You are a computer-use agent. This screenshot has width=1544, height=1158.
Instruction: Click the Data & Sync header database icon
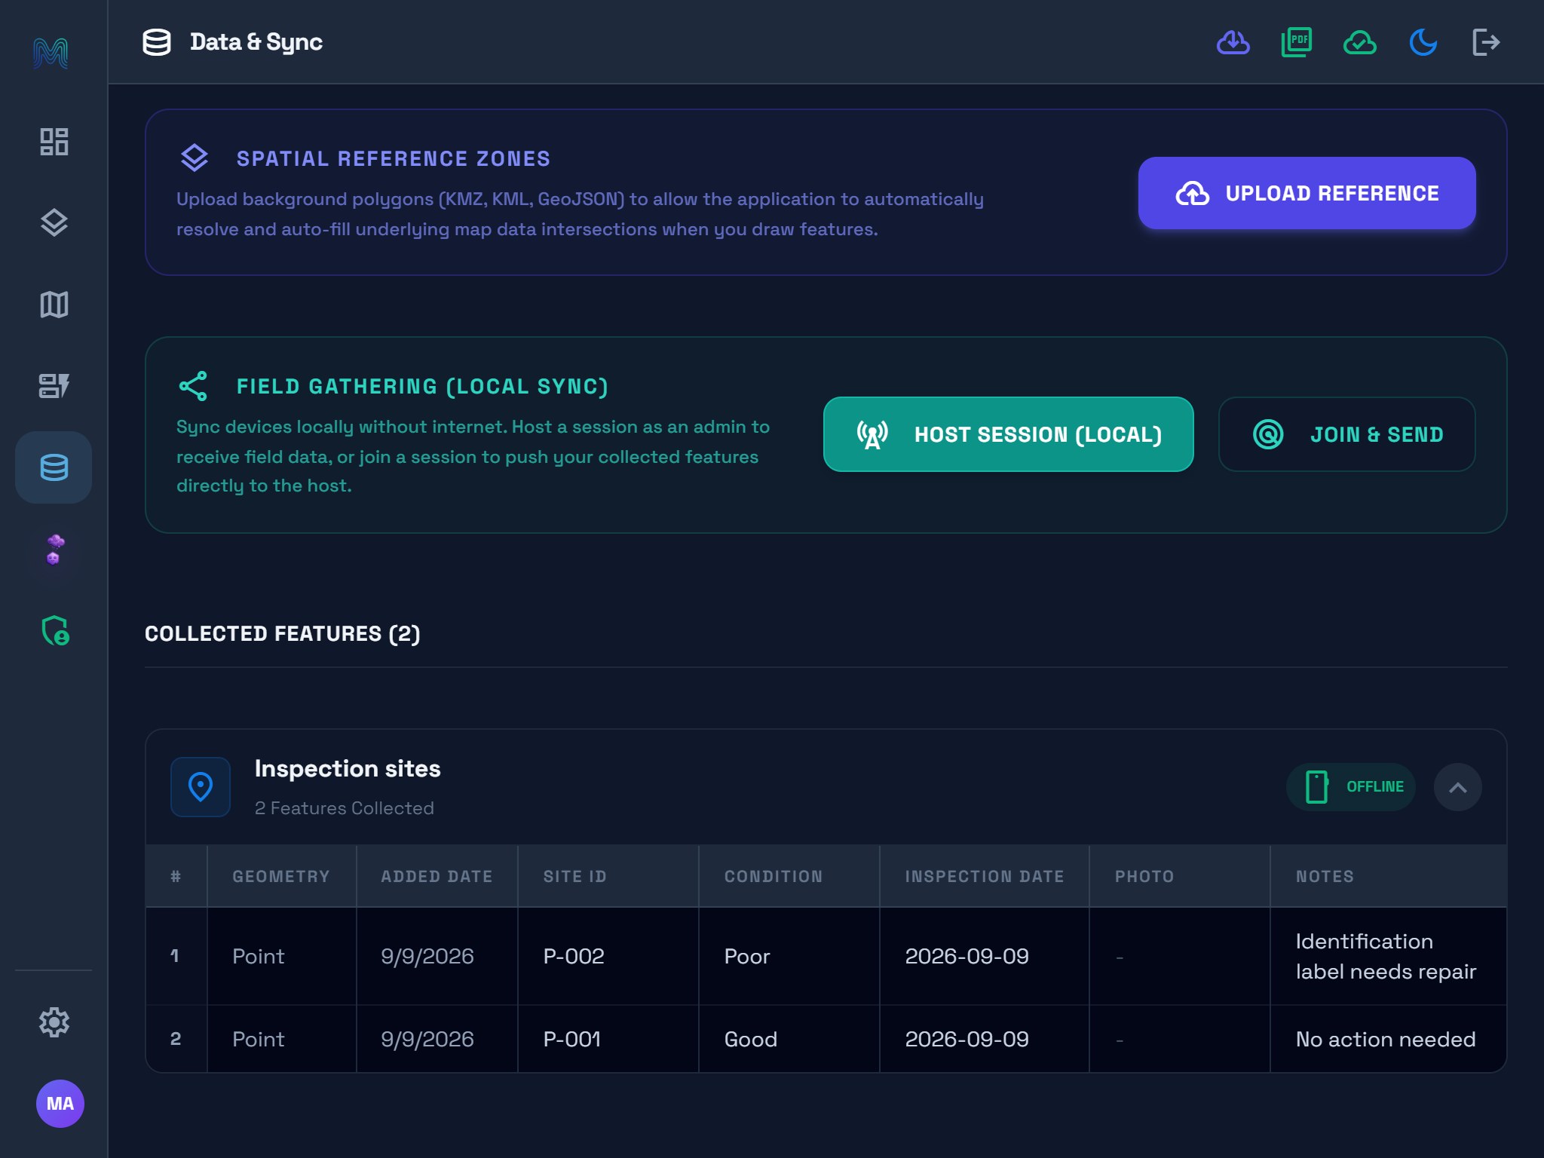click(x=157, y=42)
